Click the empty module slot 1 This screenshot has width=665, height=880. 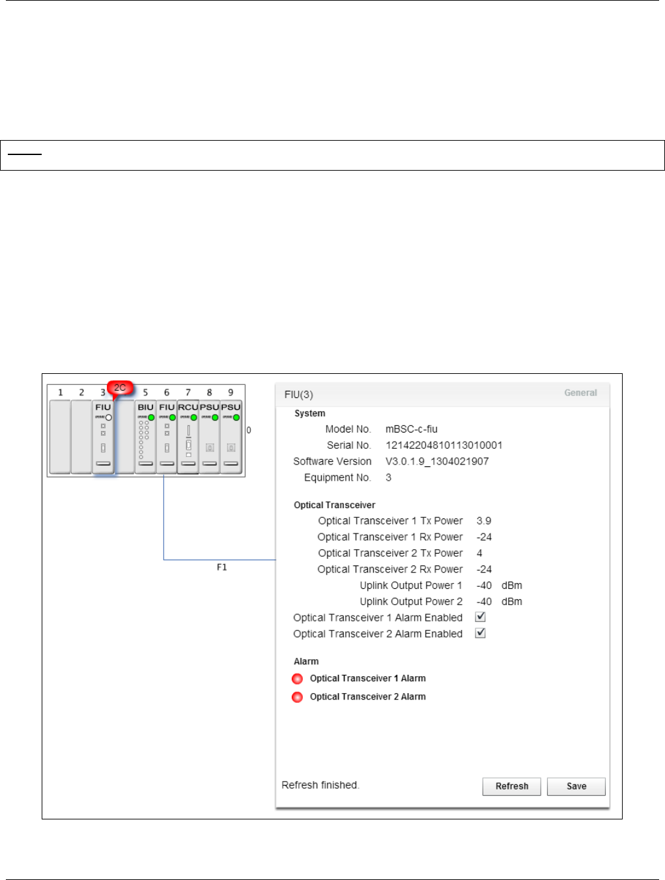click(x=60, y=437)
